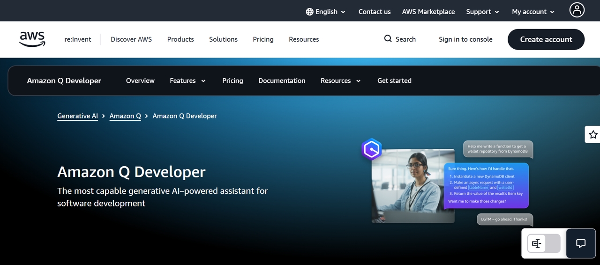Open the Get started tab
This screenshot has width=600, height=265.
click(394, 81)
